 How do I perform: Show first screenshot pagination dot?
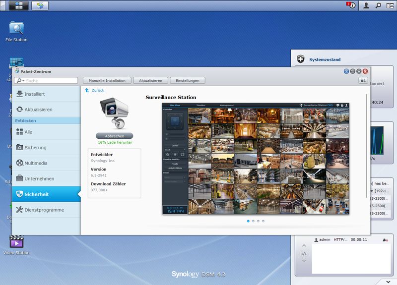click(x=248, y=221)
